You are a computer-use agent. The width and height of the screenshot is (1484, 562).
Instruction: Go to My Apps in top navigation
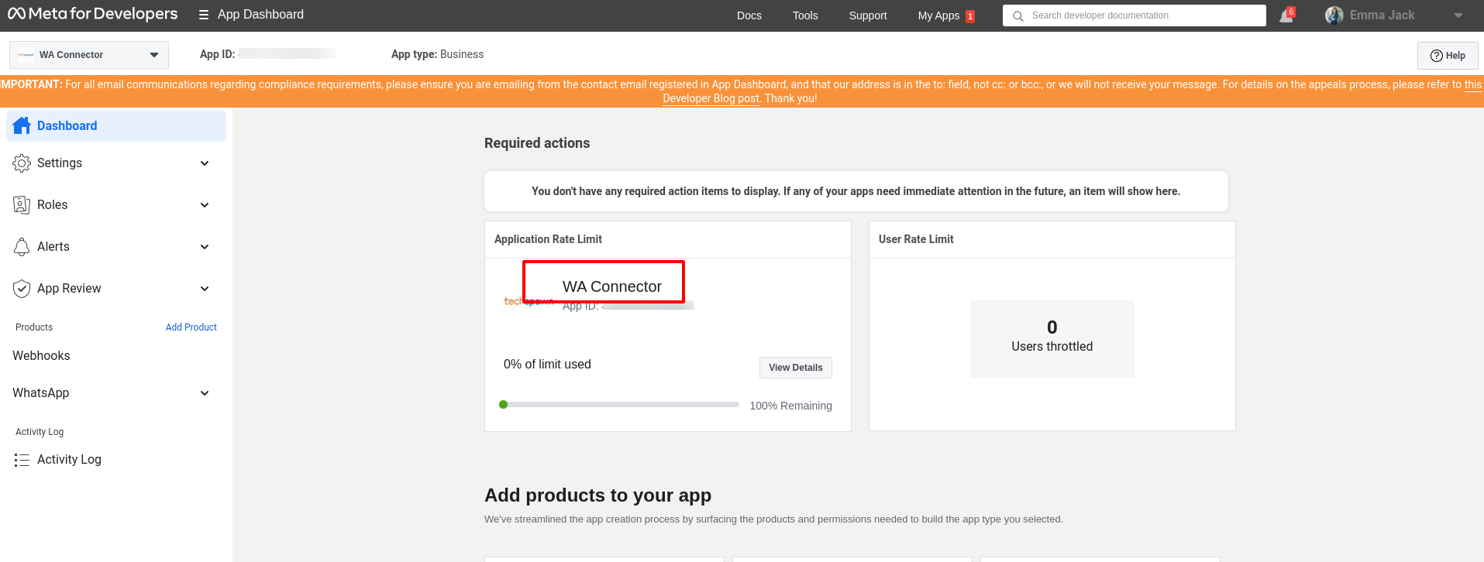click(x=938, y=15)
